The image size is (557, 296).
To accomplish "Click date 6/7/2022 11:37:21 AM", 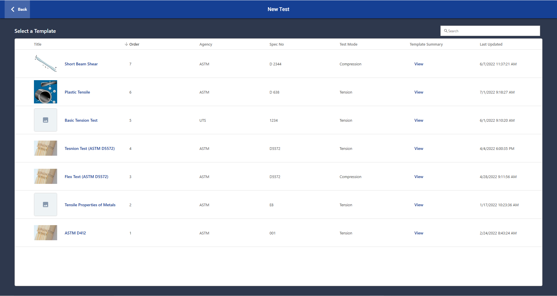I will [498, 64].
